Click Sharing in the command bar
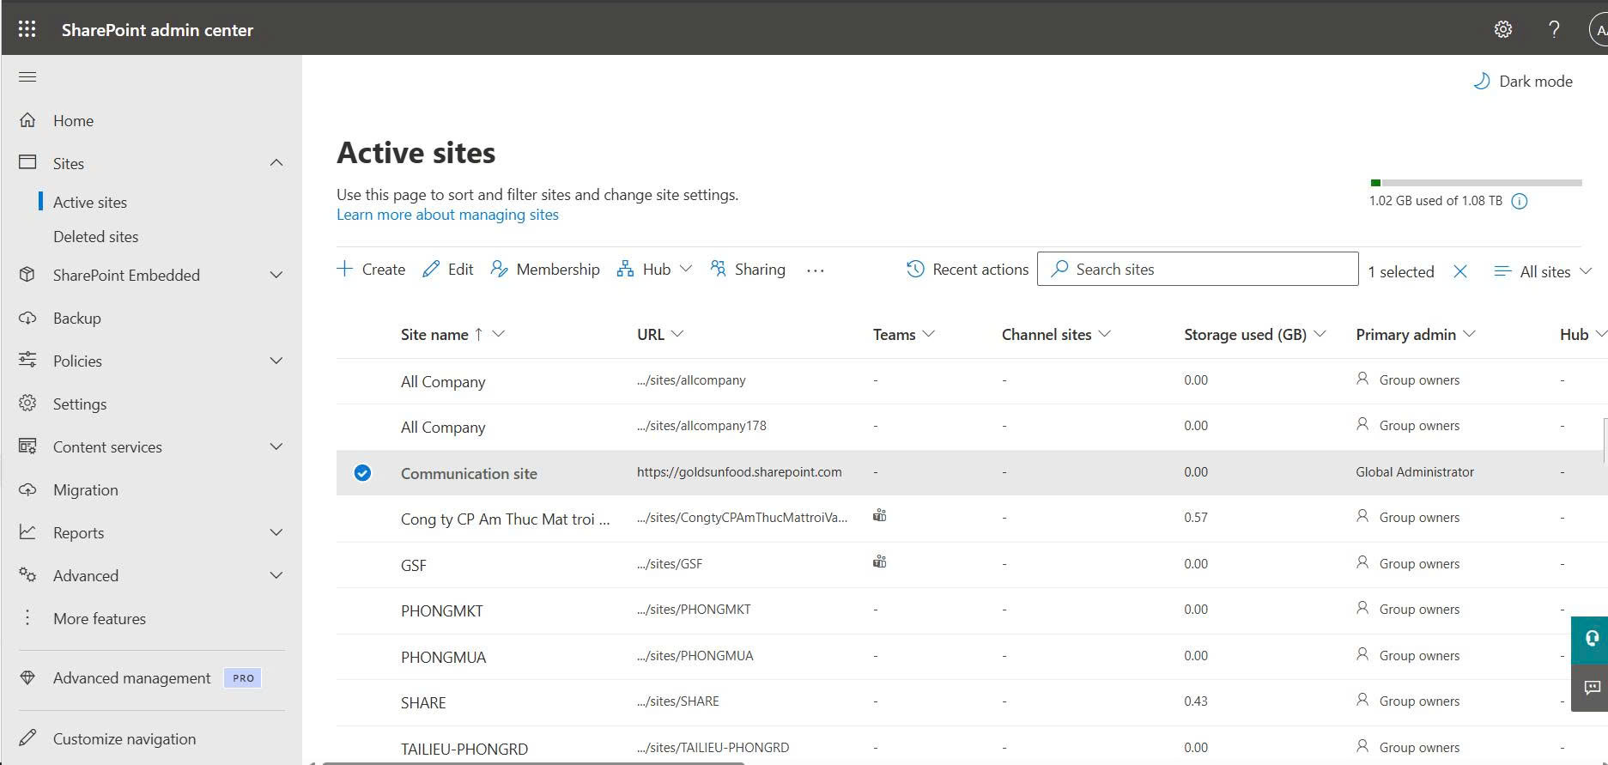The image size is (1608, 765). click(748, 270)
